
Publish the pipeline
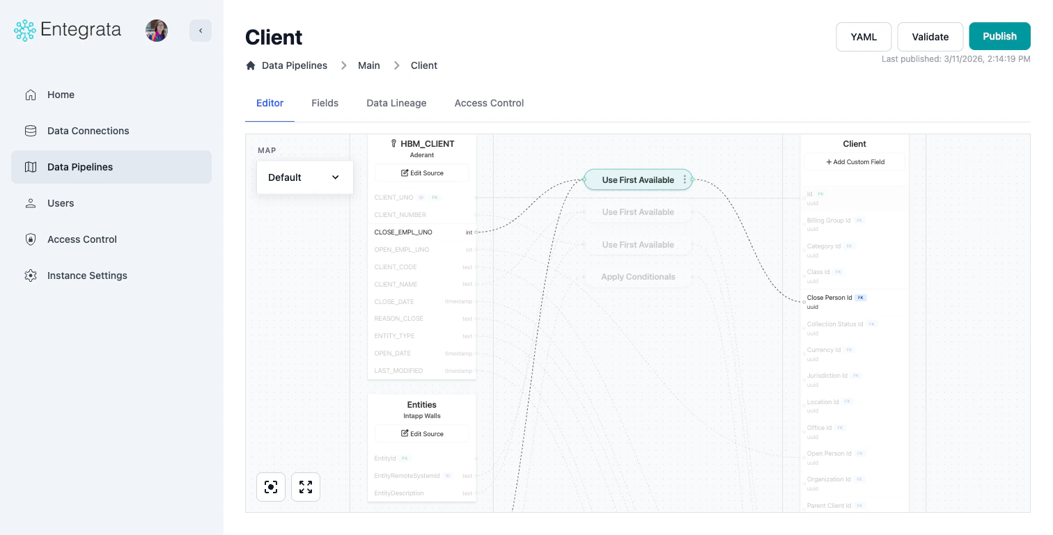(x=1000, y=36)
